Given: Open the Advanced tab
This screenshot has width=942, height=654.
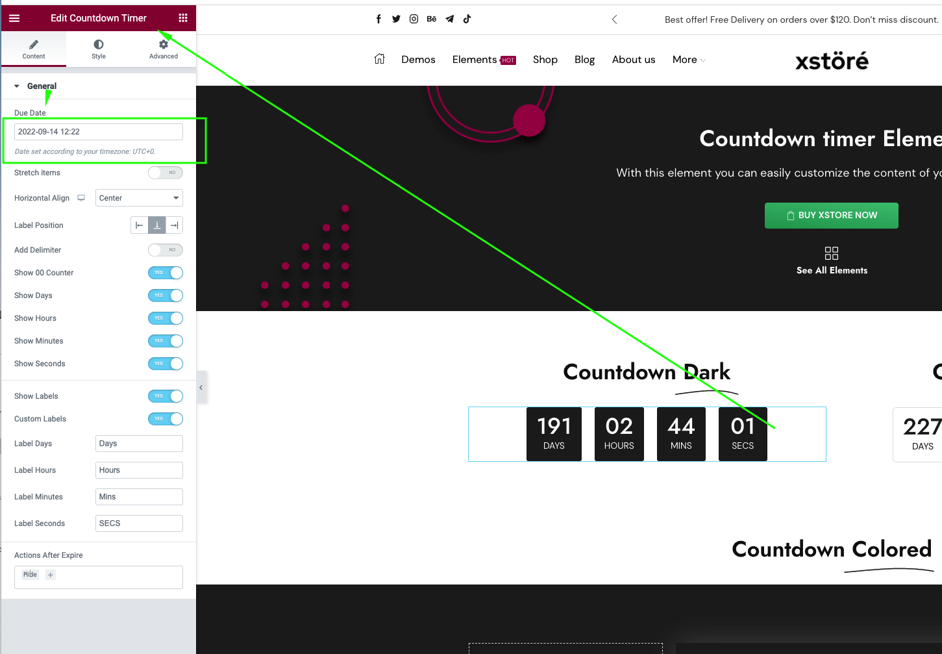Looking at the screenshot, I should click(x=164, y=49).
